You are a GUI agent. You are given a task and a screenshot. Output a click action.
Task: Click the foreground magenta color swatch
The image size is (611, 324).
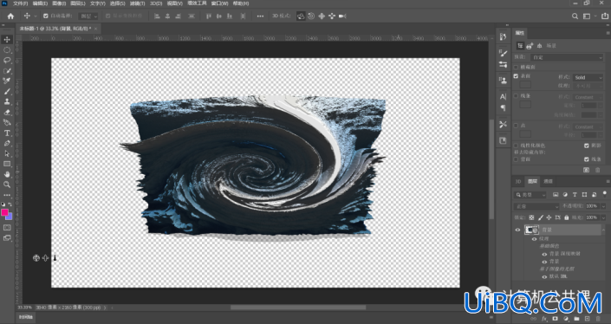[4, 212]
